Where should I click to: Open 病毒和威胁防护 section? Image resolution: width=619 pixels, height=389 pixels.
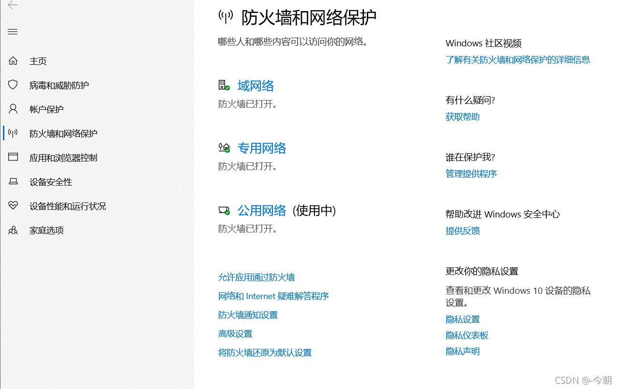click(59, 85)
